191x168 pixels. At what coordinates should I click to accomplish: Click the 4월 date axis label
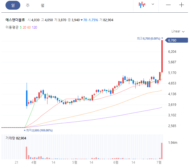point(34,163)
